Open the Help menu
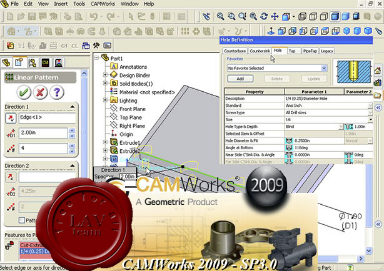384x271 pixels. click(149, 4)
